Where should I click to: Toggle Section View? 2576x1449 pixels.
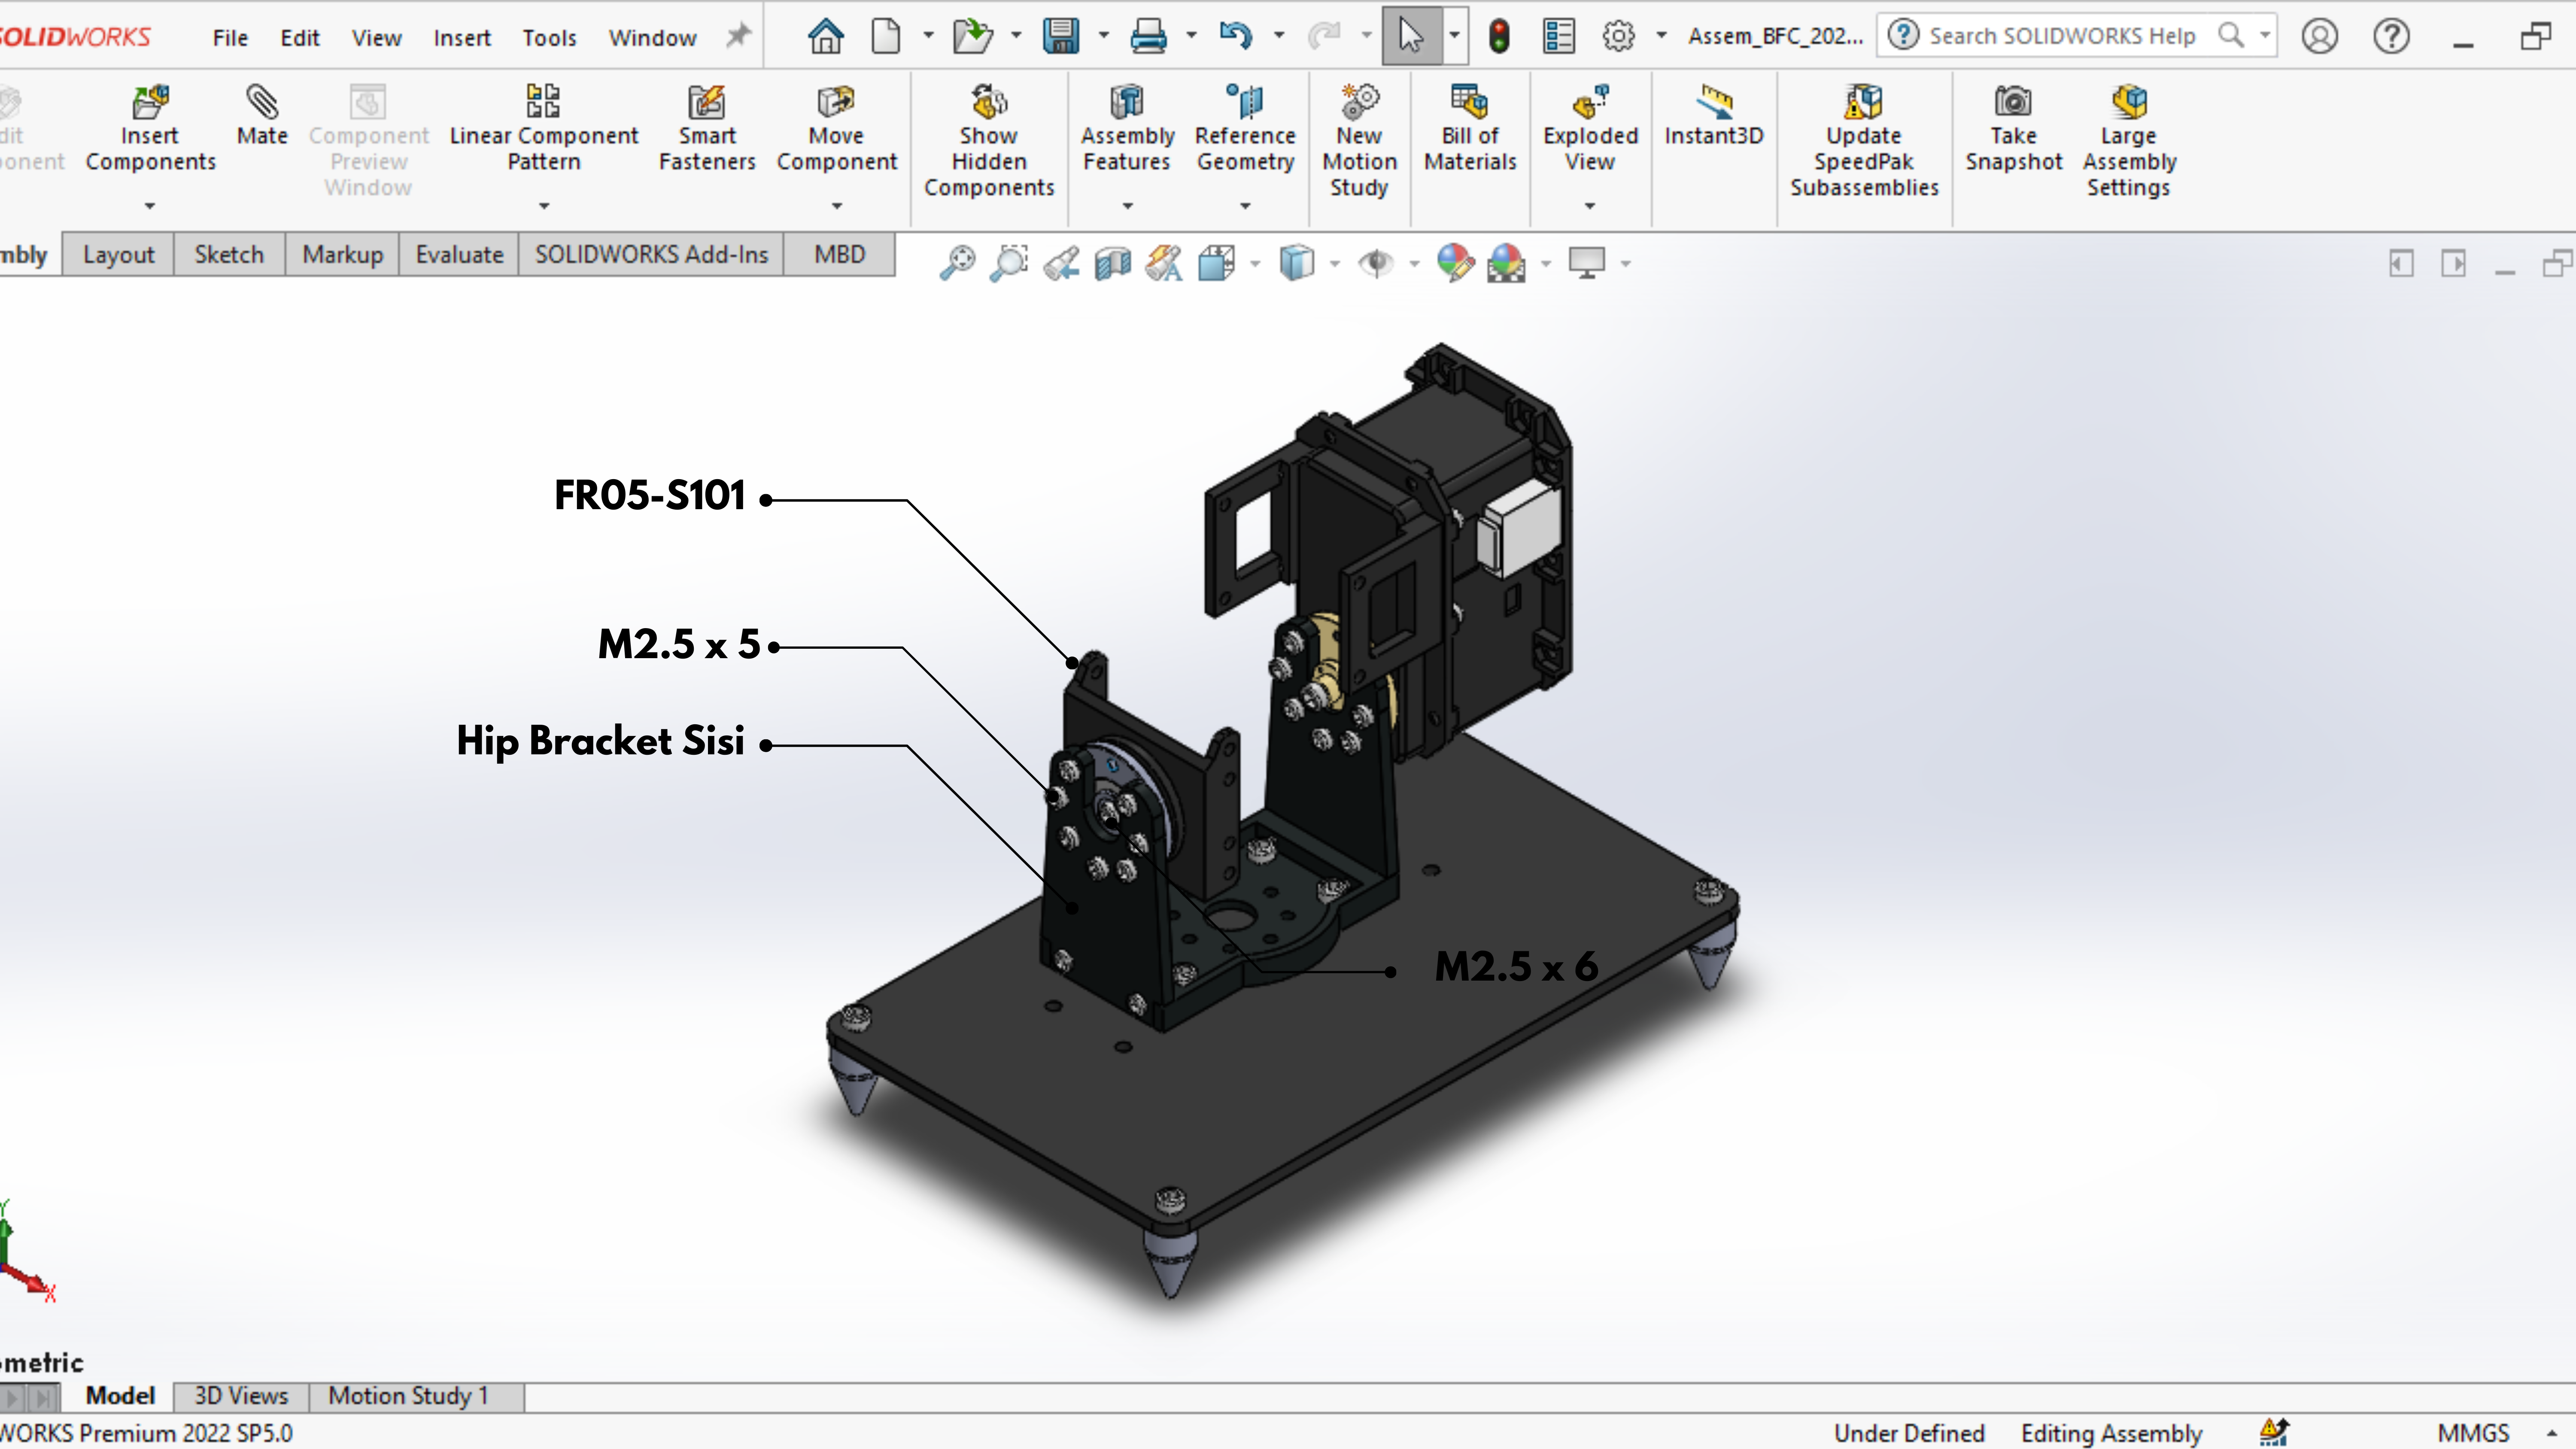[1112, 263]
